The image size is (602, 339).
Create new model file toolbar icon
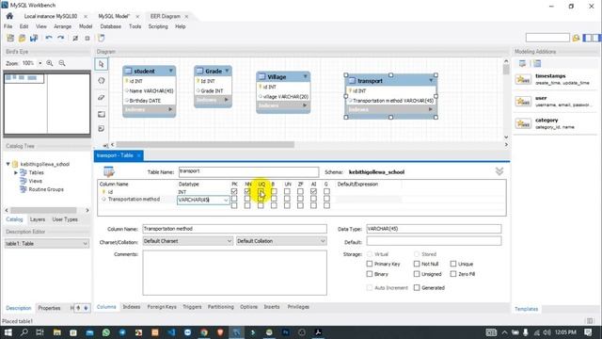pos(10,38)
